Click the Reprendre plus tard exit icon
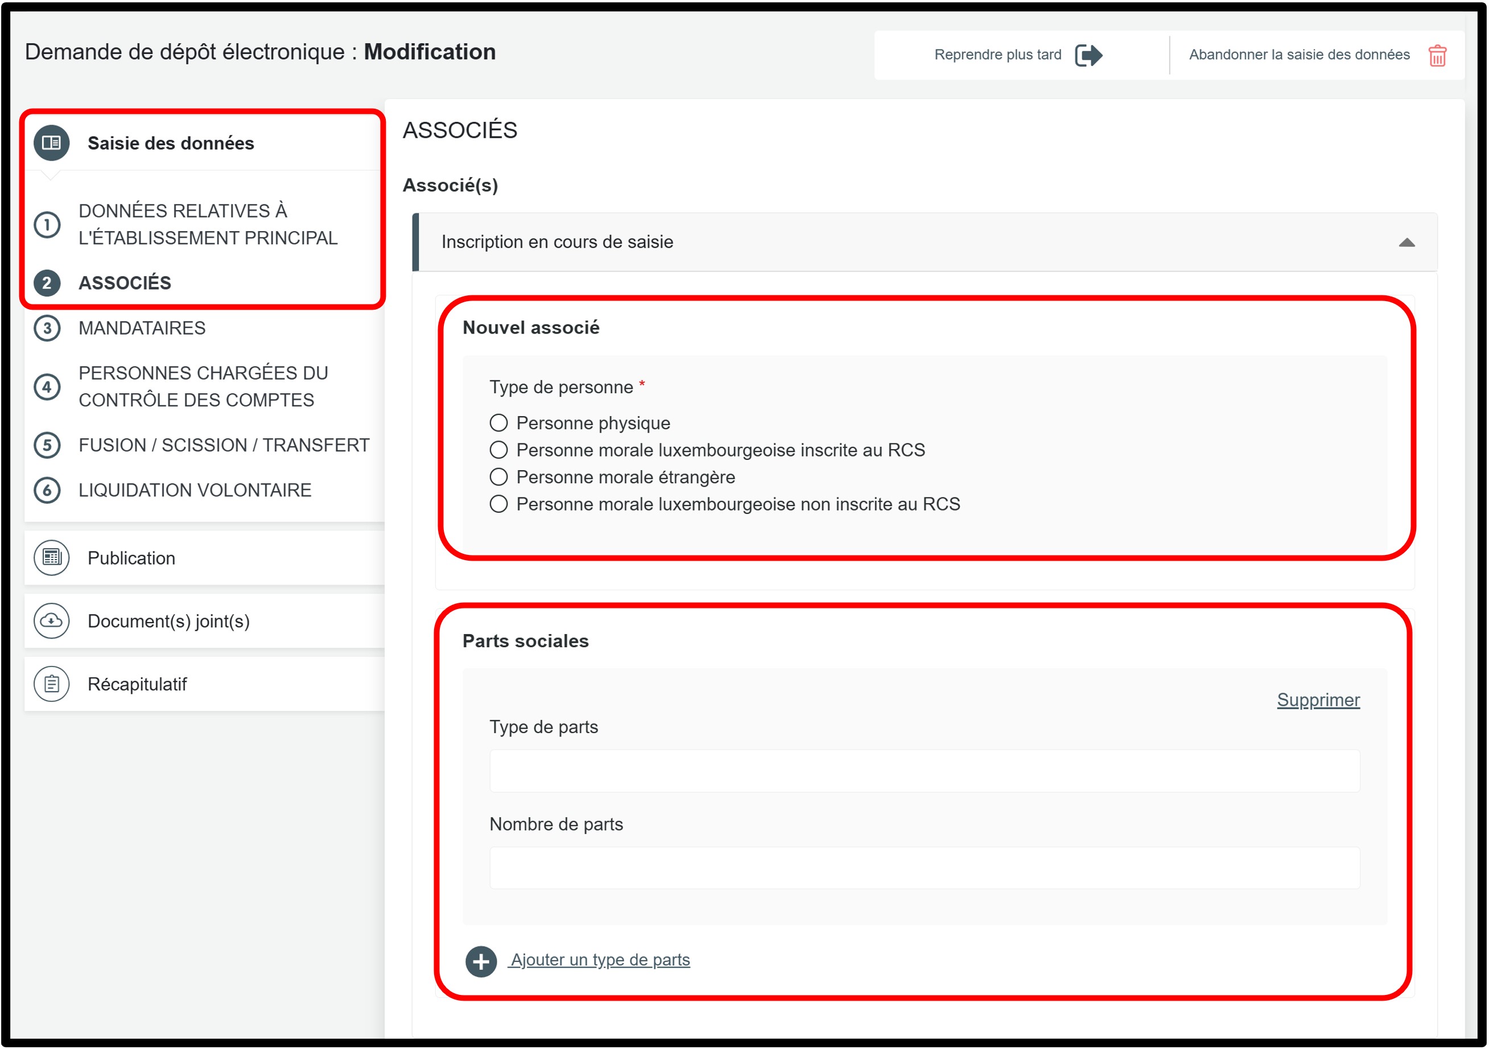 pos(1088,55)
